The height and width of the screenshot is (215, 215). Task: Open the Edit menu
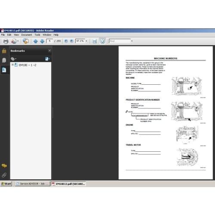(9, 35)
